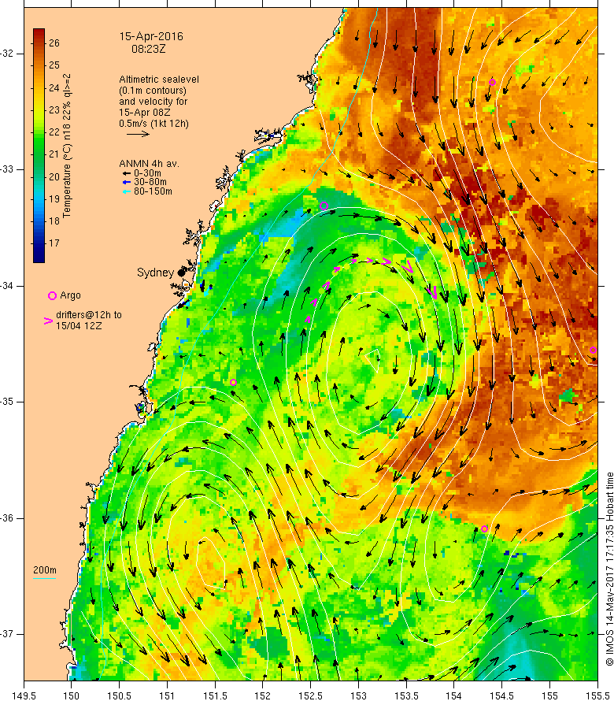Image resolution: width=614 pixels, height=701 pixels.
Task: Click the longitude axis label 155.5
Action: [598, 695]
